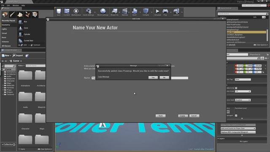Viewport: 270px width, 152px height.
Task: Expand the Game path breadcrumb arrow
Action: [x=21, y=61]
